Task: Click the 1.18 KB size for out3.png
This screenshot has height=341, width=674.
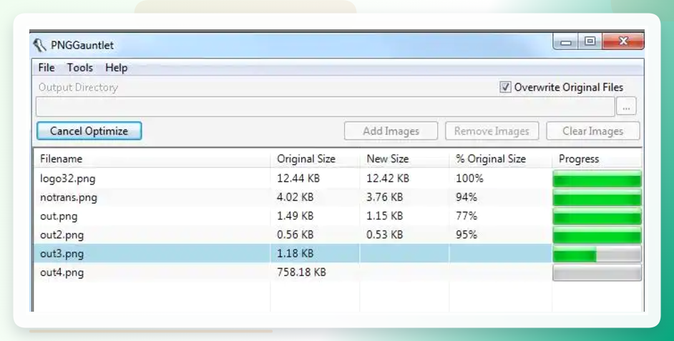Action: point(296,253)
